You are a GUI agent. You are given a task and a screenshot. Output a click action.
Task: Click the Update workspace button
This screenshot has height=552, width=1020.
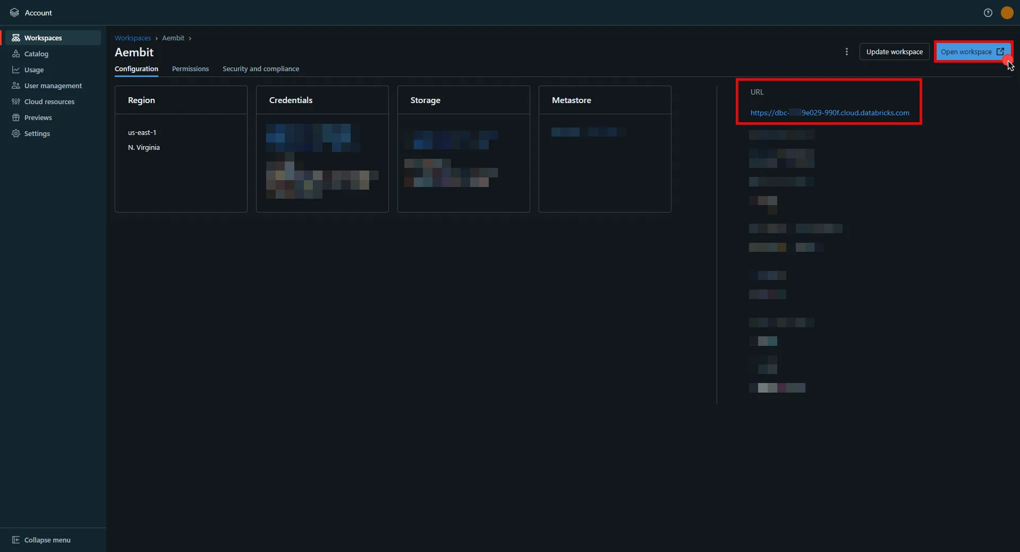(895, 52)
